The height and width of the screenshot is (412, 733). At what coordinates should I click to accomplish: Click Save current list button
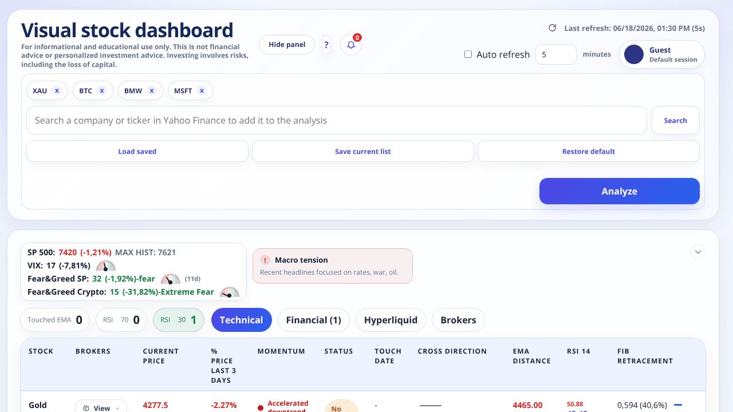pyautogui.click(x=363, y=151)
